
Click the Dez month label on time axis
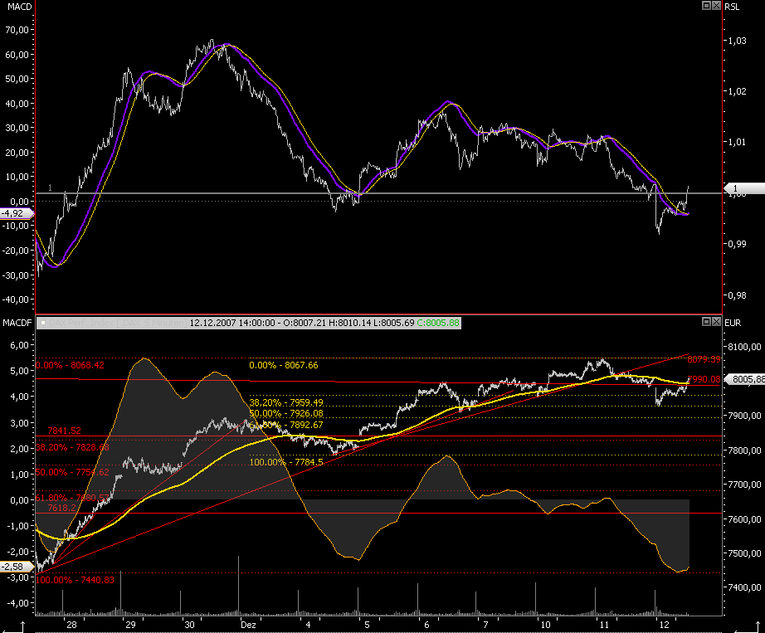(x=248, y=626)
